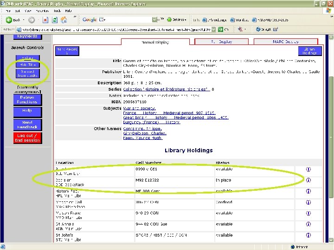The width and height of the screenshot is (334, 250).
Task: Click the Request from stacks button
Action: (27, 74)
